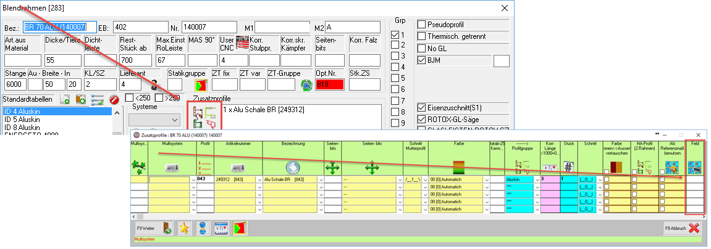Click the User CNC striped icon
Viewport: 711px width, 249px height.
(x=242, y=43)
